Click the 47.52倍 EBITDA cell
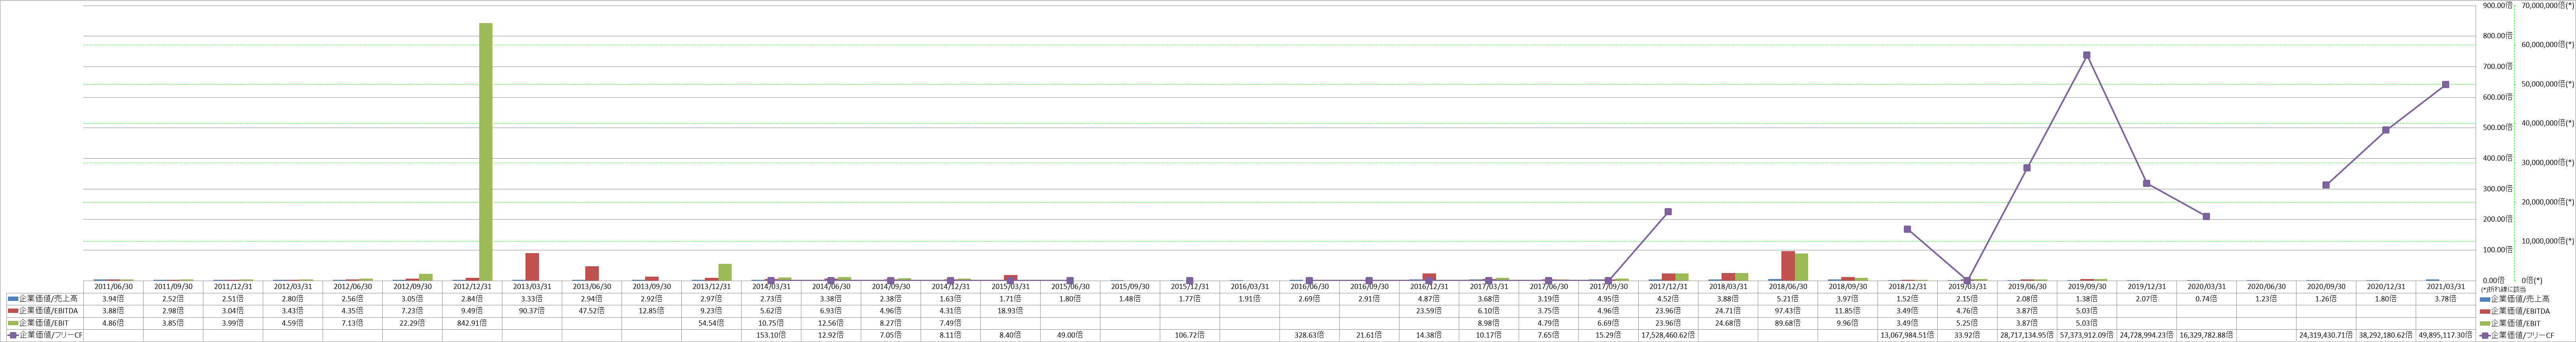 pos(592,310)
